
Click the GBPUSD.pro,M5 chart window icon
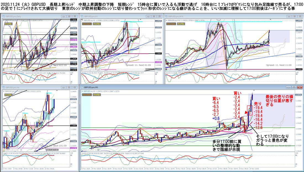(82, 87)
